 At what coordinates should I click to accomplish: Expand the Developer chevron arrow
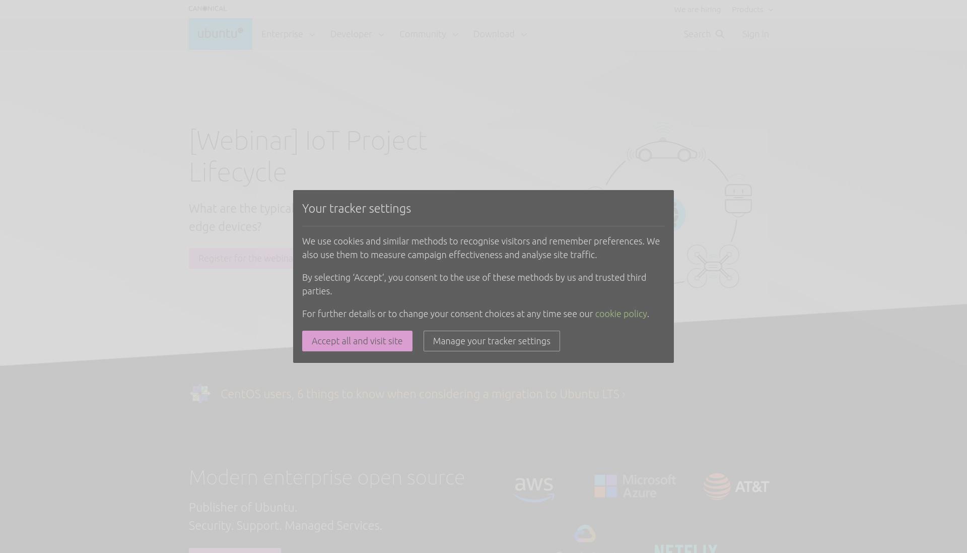click(x=381, y=35)
